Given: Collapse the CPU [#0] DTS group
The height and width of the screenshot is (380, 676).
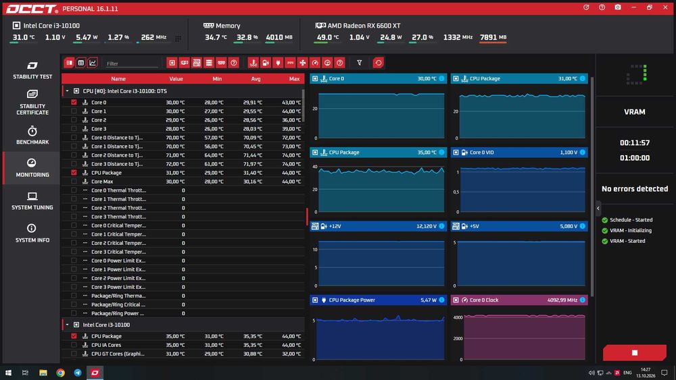Looking at the screenshot, I should click(67, 91).
